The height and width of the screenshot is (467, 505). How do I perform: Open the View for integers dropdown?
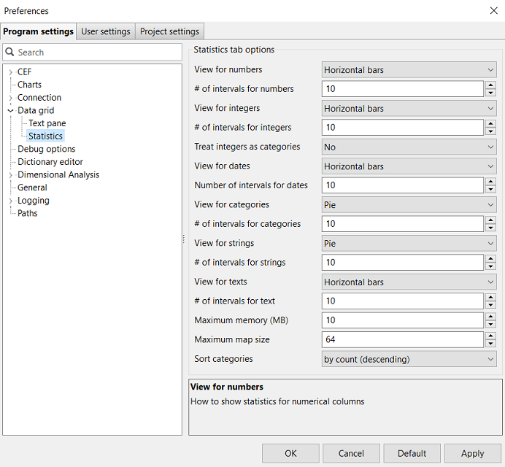coord(409,109)
